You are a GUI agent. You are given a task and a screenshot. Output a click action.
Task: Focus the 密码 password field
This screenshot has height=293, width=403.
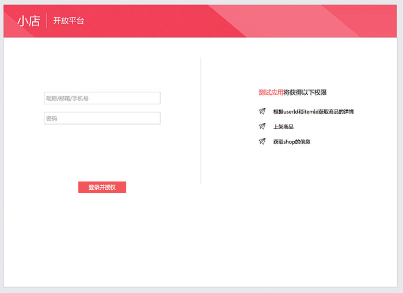coord(102,118)
